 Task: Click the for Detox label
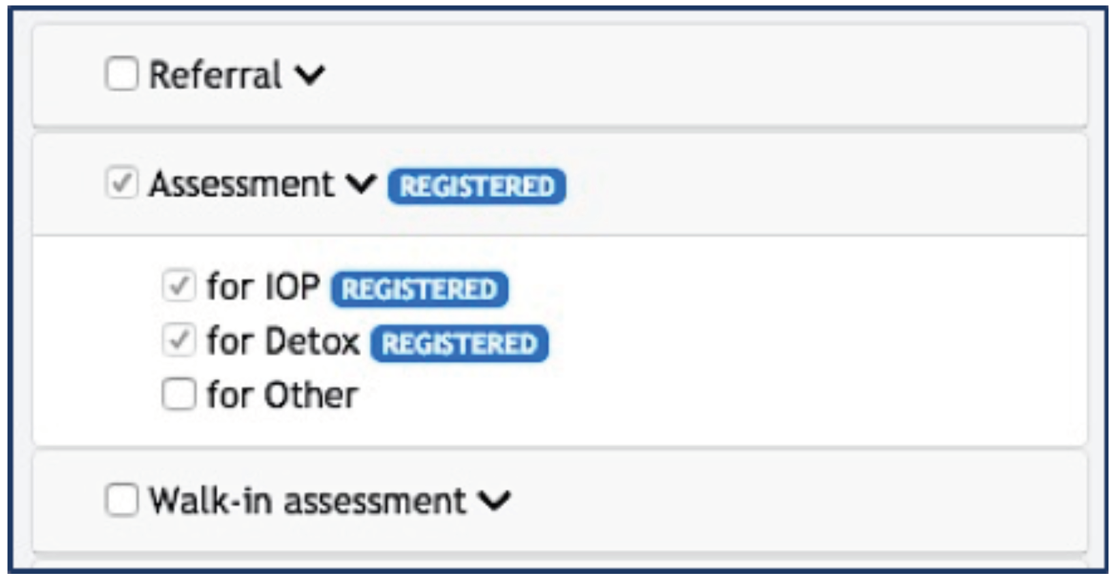coord(283,341)
